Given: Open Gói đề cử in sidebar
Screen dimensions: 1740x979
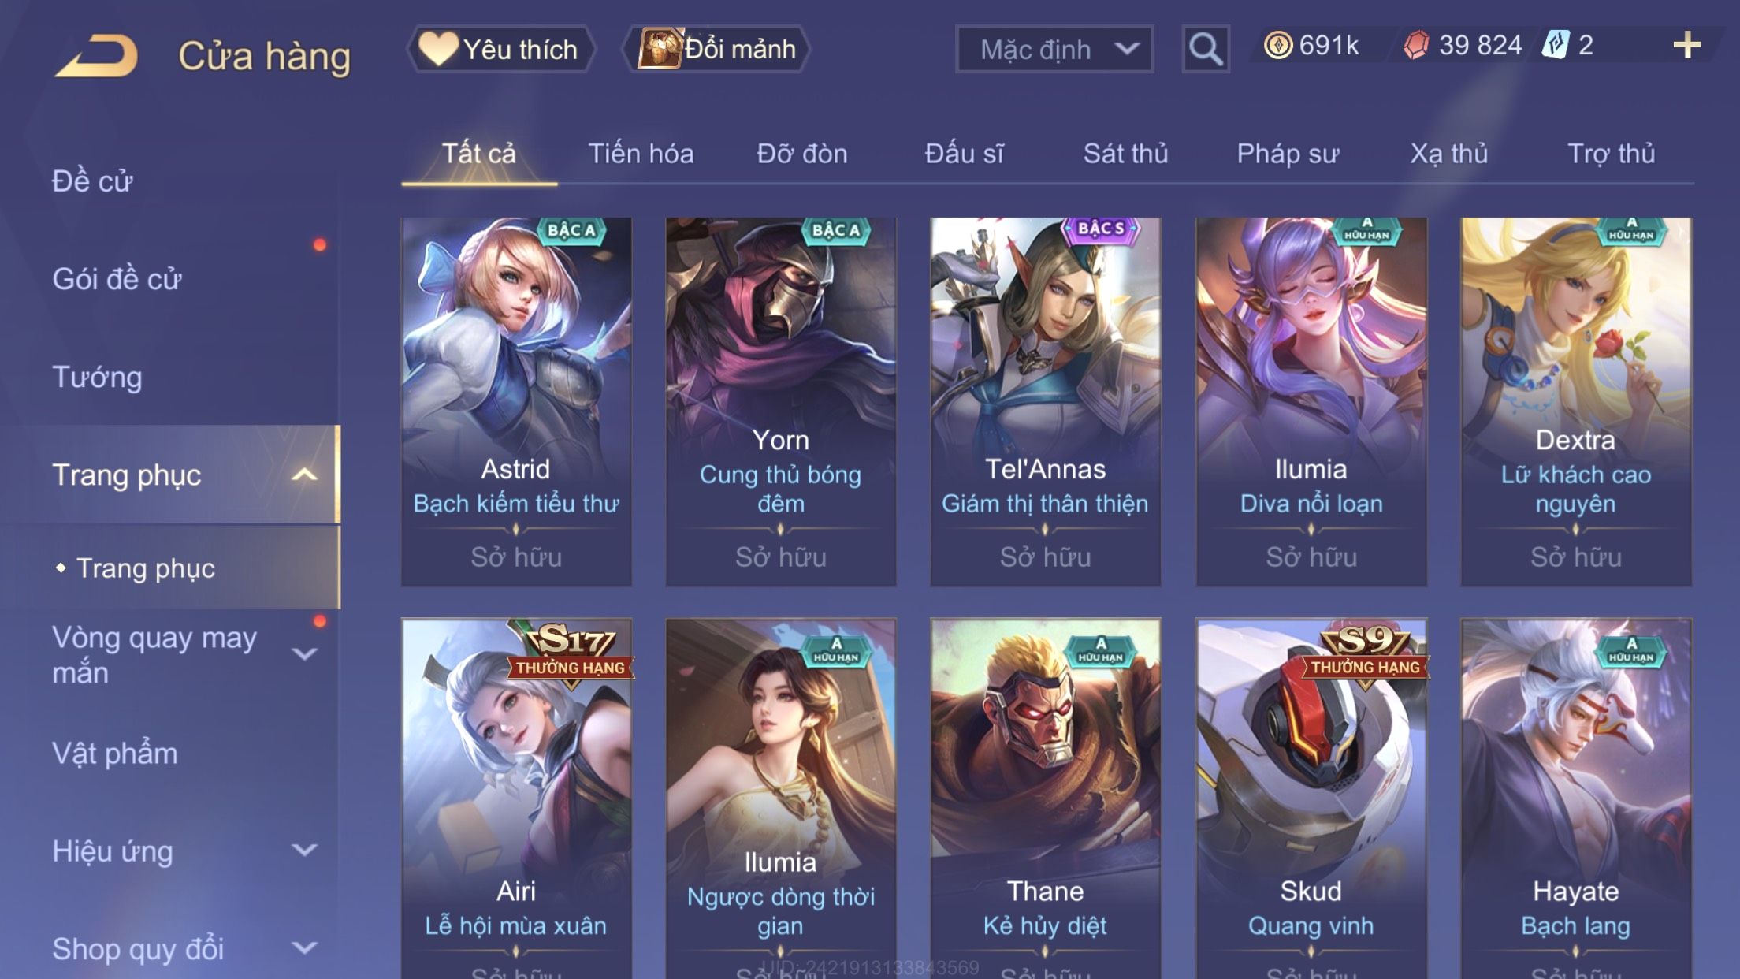Looking at the screenshot, I should (x=117, y=279).
